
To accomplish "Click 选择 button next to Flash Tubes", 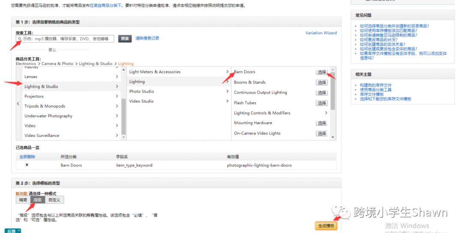I will [x=322, y=103].
